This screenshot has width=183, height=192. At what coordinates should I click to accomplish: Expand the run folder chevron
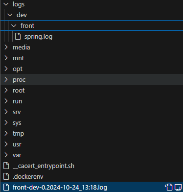pos(6,101)
